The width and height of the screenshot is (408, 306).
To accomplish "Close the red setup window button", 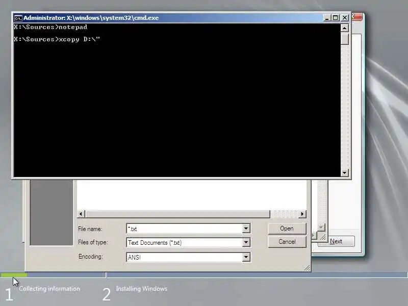I will [357, 17].
